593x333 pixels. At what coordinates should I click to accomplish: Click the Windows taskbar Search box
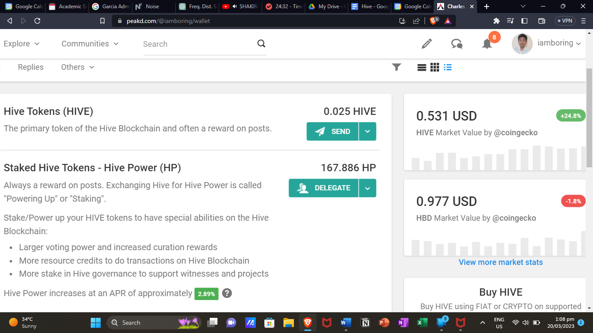click(x=154, y=323)
